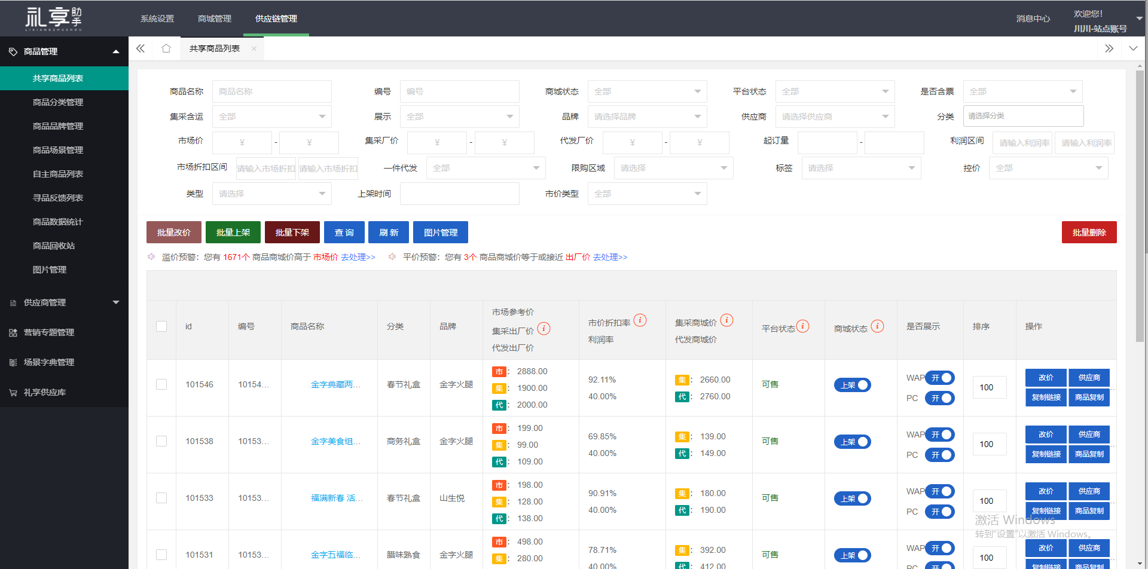Viewport: 1148px width, 569px height.
Task: Click the info icon next to 平台状态 header
Action: point(803,326)
